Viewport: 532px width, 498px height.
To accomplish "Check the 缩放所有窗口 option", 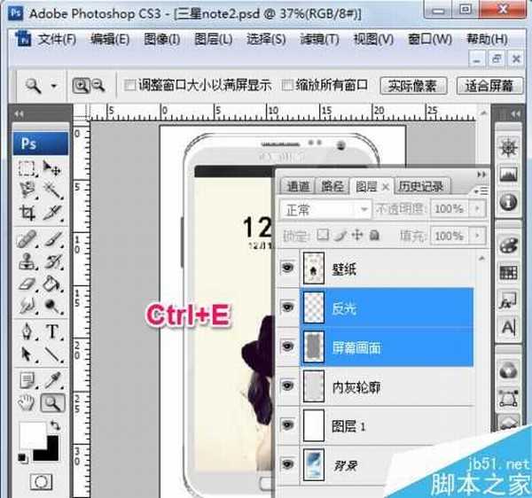I will (x=287, y=86).
